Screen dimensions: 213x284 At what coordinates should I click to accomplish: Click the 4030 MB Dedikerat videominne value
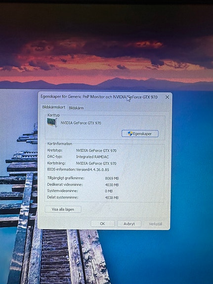(x=112, y=185)
